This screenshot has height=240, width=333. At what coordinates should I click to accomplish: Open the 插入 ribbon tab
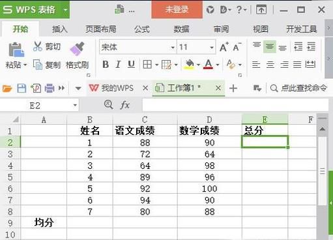pos(60,29)
